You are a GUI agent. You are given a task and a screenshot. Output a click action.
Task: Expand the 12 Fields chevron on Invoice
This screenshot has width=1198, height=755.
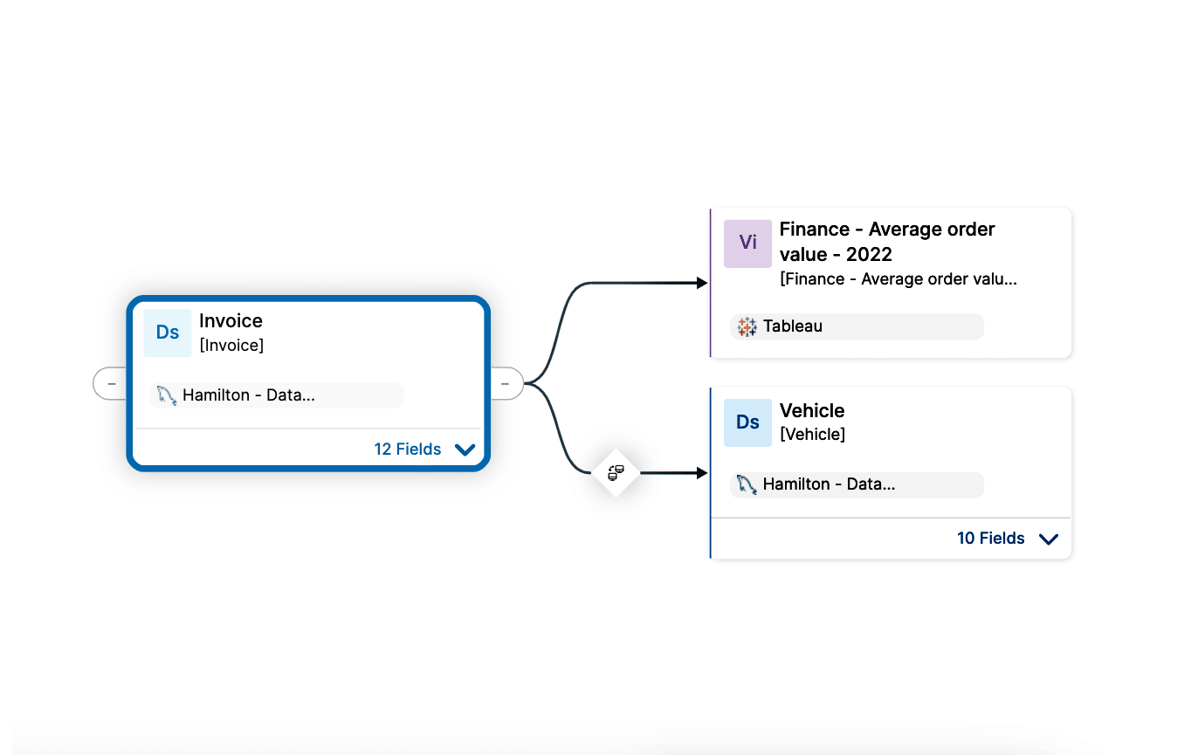(465, 450)
